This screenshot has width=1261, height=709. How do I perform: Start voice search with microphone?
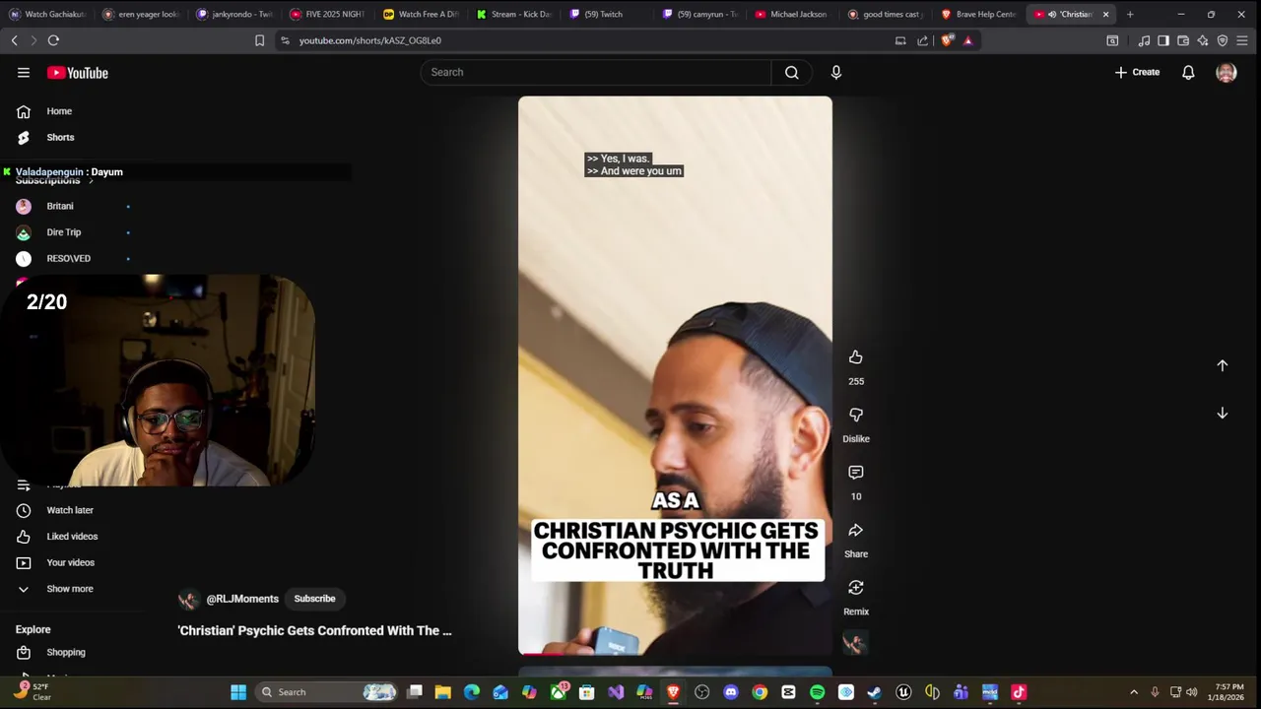tap(835, 72)
